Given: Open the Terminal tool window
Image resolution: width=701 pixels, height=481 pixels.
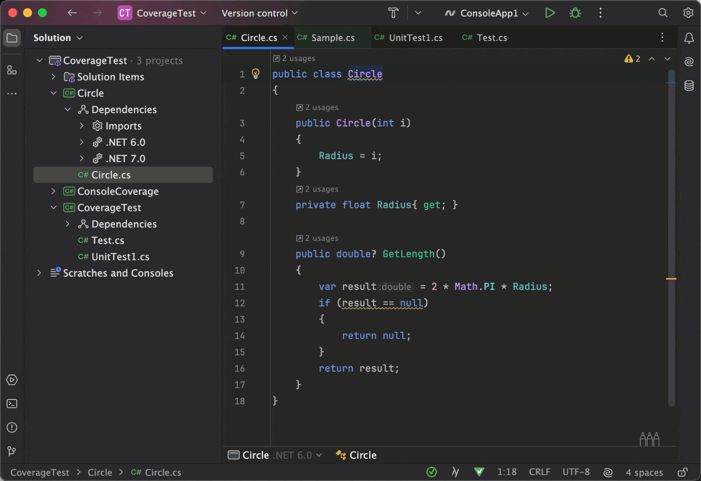Looking at the screenshot, I should 12,404.
